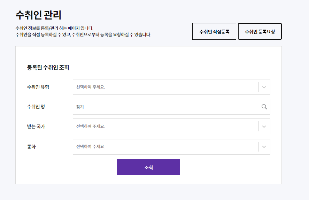309x200 pixels.
Task: Click the 수취인 직접등록 button
Action: point(214,31)
